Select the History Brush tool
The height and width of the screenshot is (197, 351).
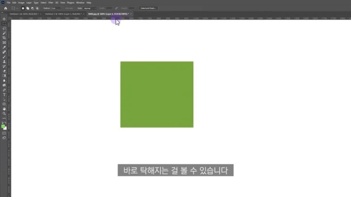[4, 66]
